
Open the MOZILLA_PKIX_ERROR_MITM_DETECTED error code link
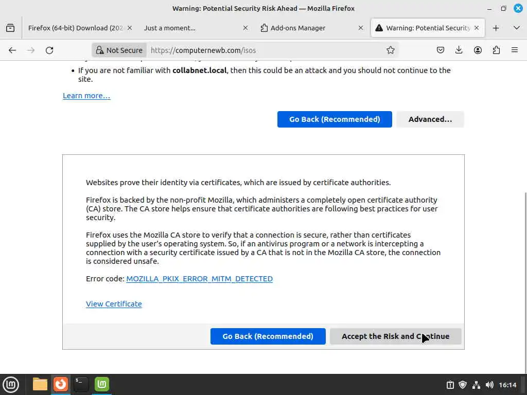click(x=199, y=279)
